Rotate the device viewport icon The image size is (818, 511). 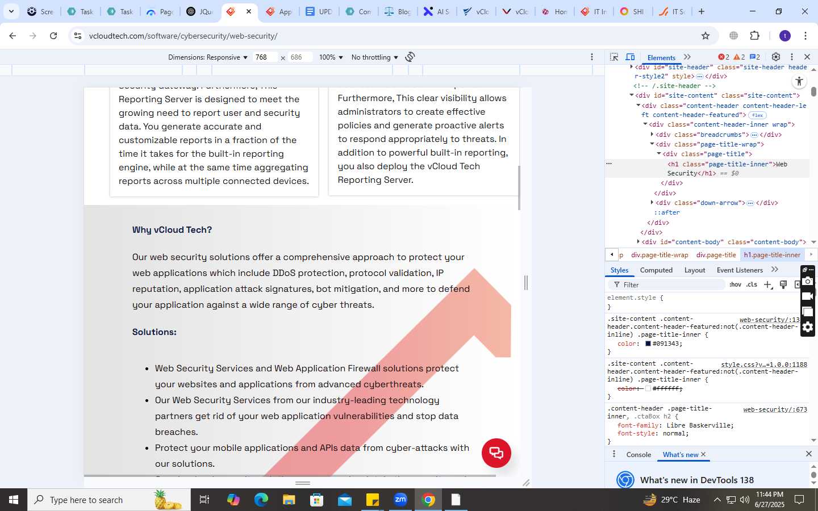[410, 57]
